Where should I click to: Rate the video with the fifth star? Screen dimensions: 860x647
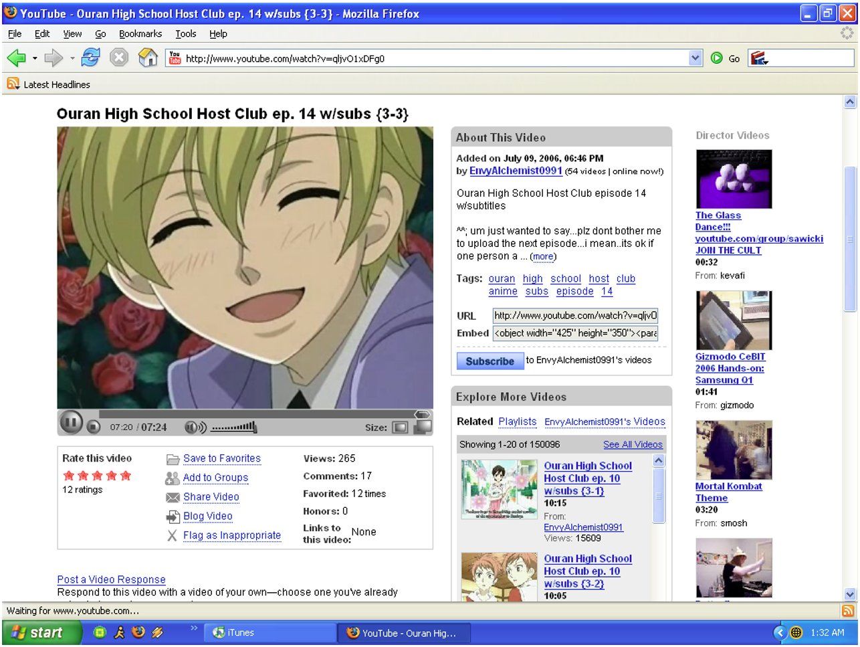[126, 476]
